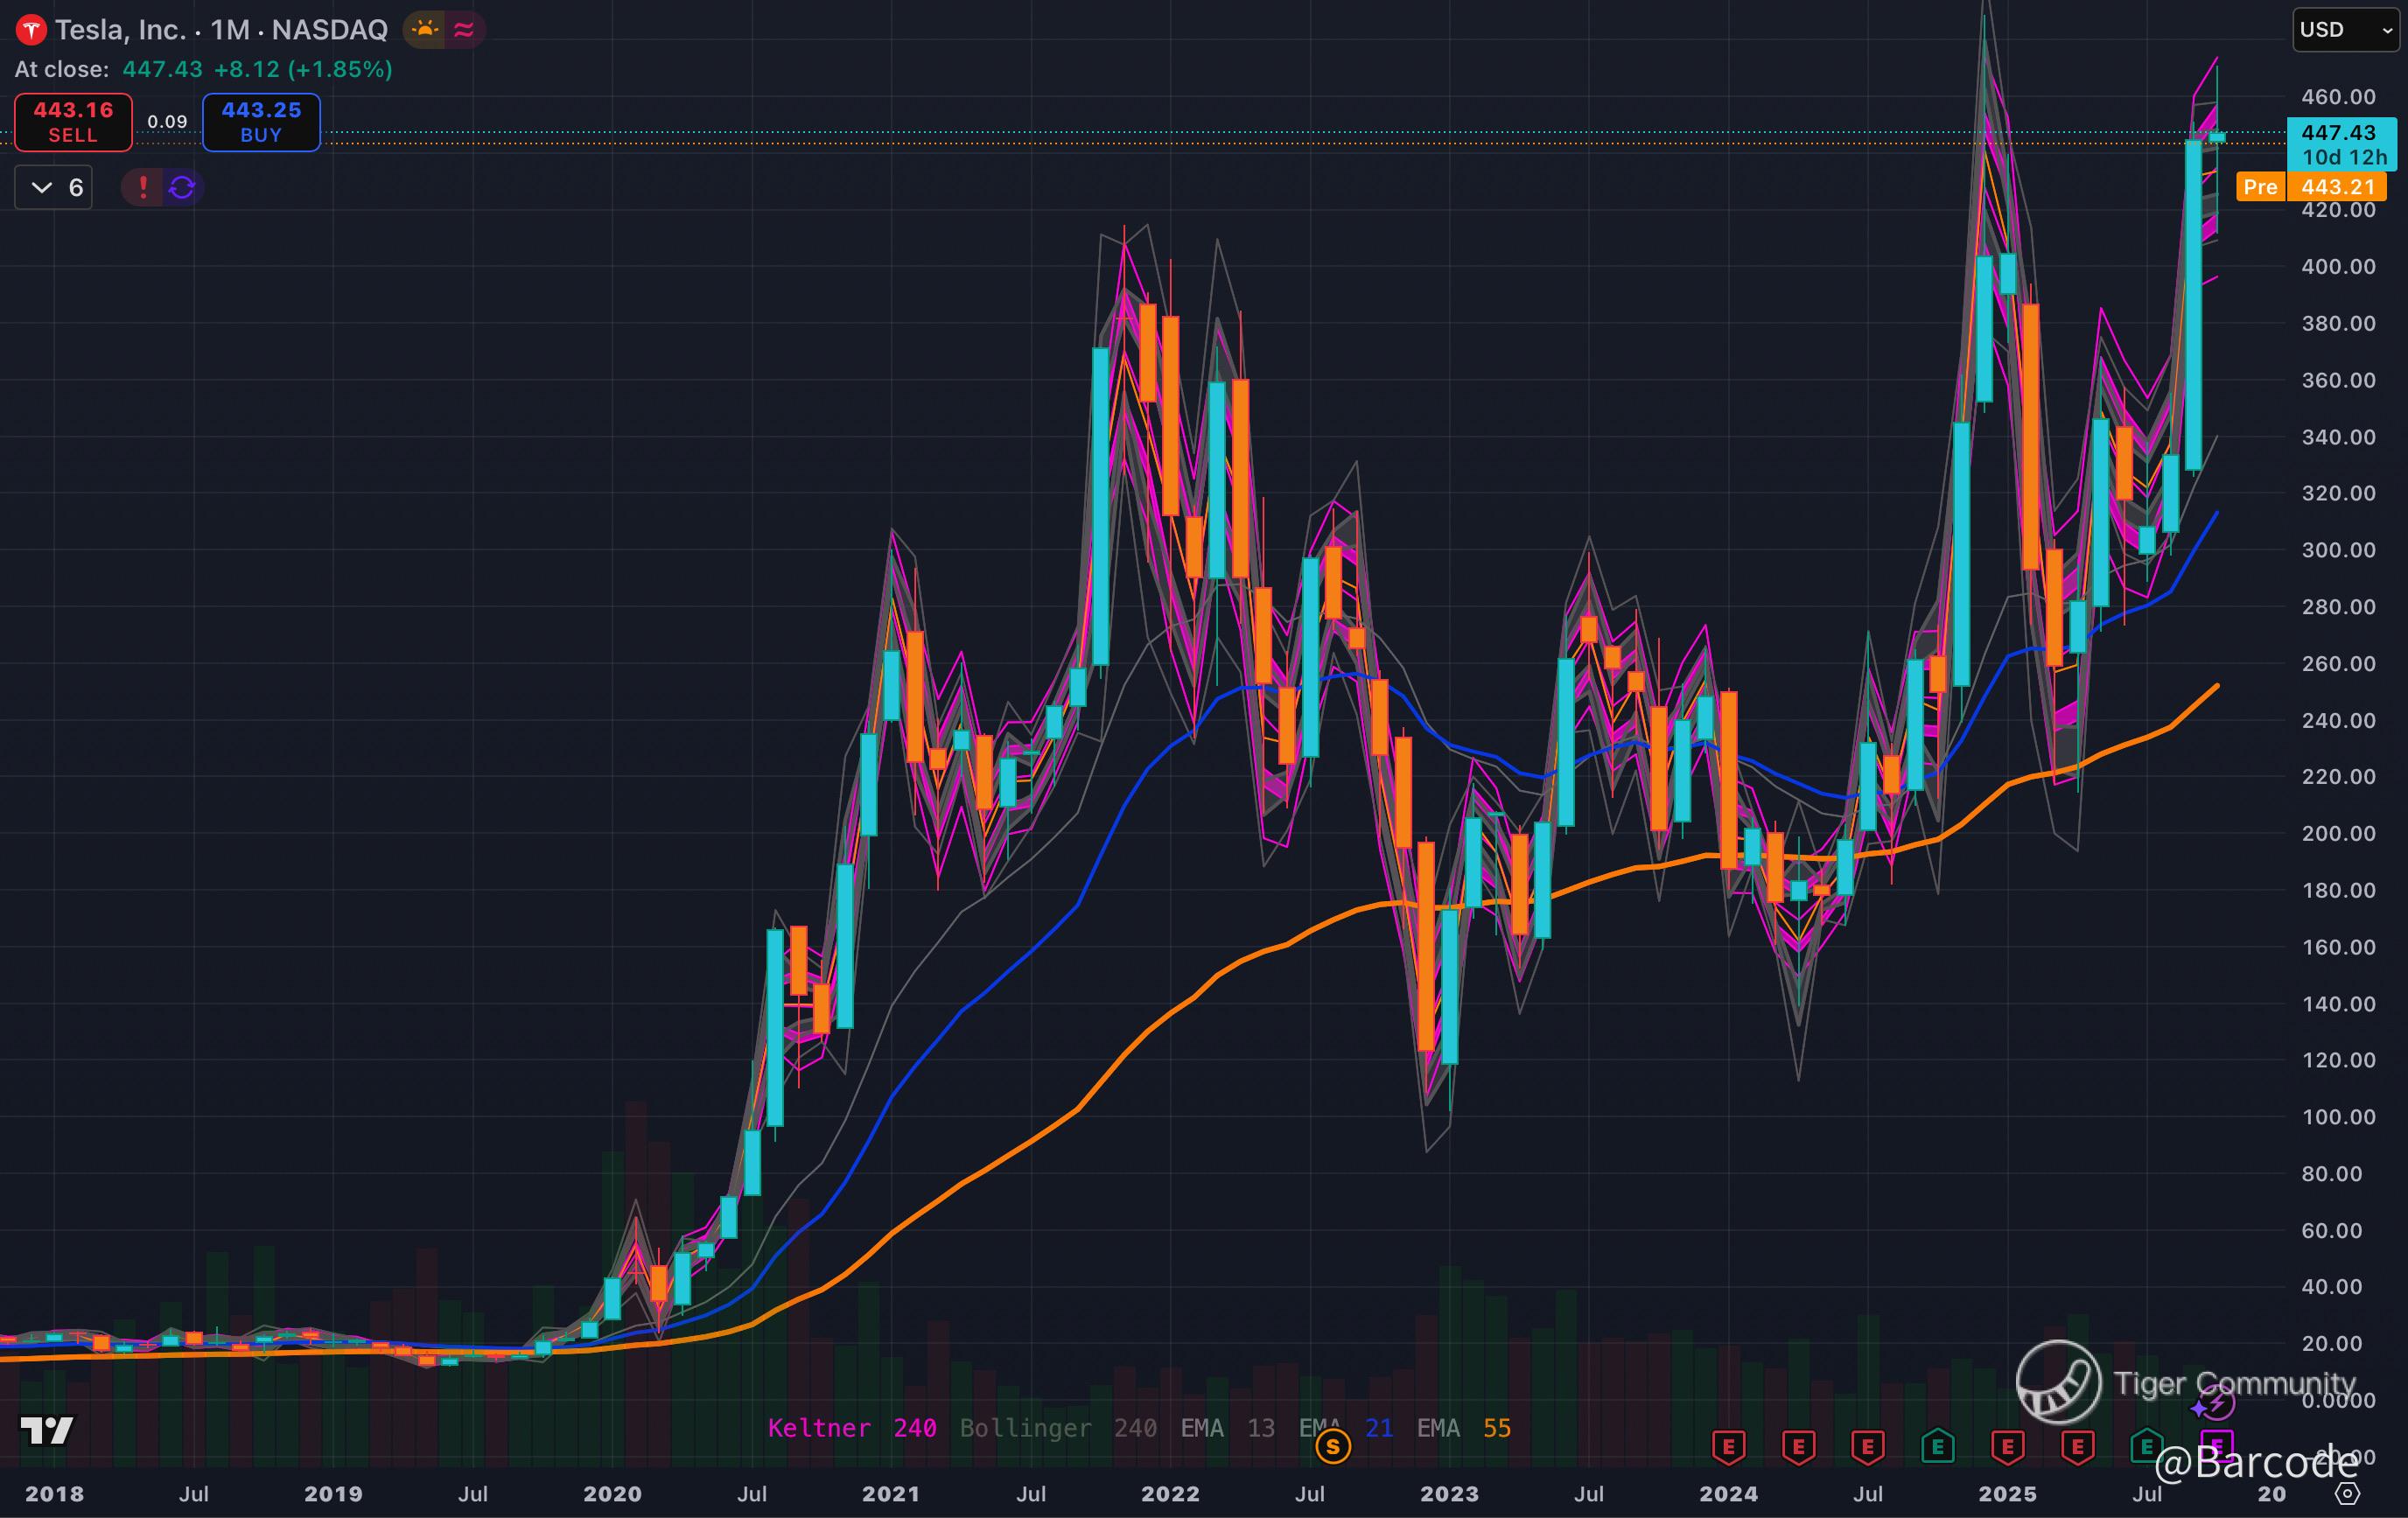2408x1518 pixels.
Task: Click the purple lightning go-to-realtime icon
Action: (x=2216, y=1404)
